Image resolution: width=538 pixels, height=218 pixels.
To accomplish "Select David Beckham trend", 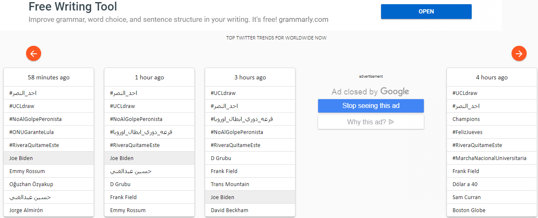I will [250, 210].
